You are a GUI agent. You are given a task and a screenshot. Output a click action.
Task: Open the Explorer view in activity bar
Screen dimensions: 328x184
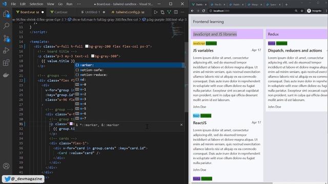(x=6, y=14)
